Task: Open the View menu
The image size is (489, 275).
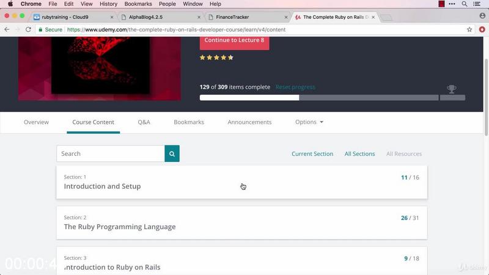Action: (x=86, y=4)
